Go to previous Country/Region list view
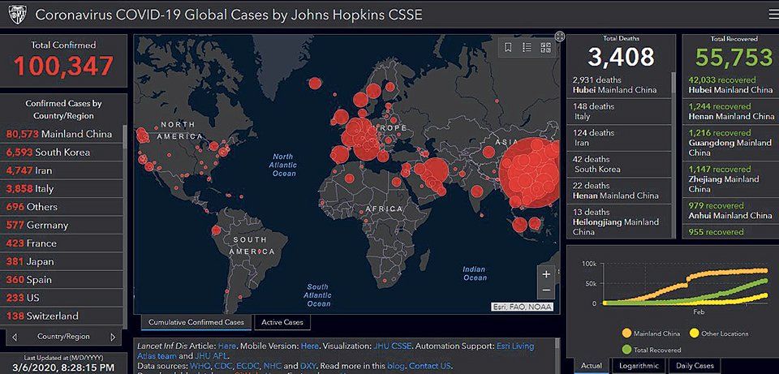This screenshot has height=374, width=779. 15,337
